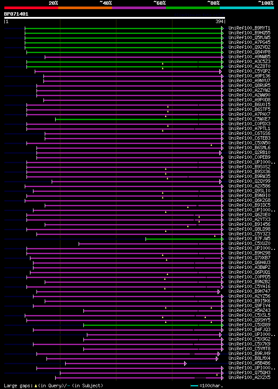
Task: Click the UniRef100_B9H747 label
Action: pos(249,292)
